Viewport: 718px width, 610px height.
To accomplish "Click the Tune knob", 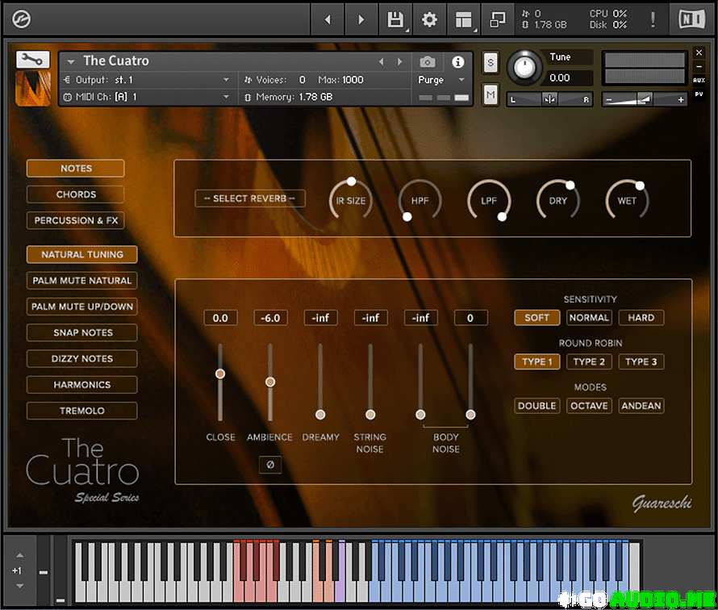I will (x=526, y=67).
